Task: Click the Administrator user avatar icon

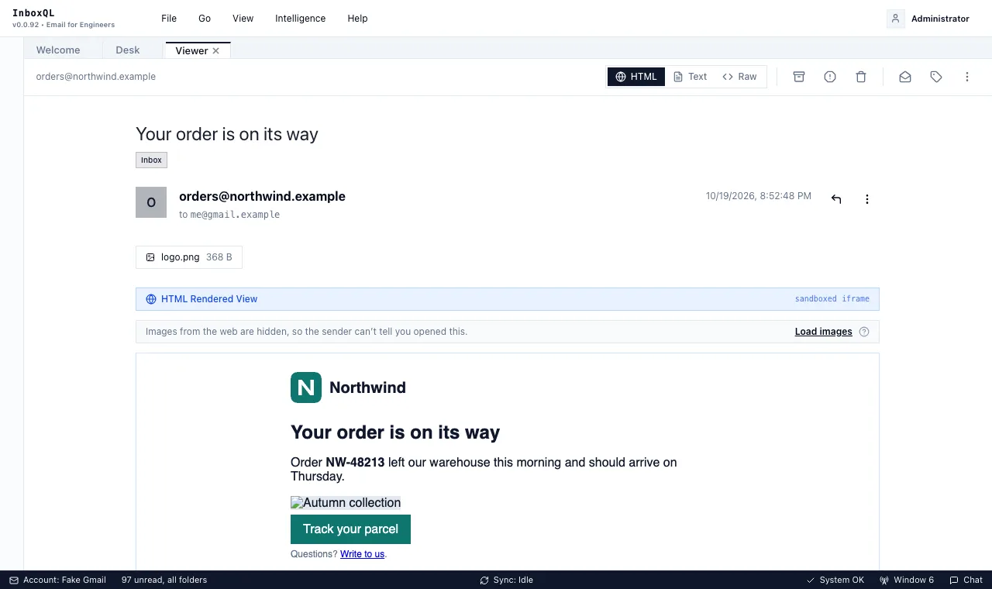Action: (x=896, y=19)
